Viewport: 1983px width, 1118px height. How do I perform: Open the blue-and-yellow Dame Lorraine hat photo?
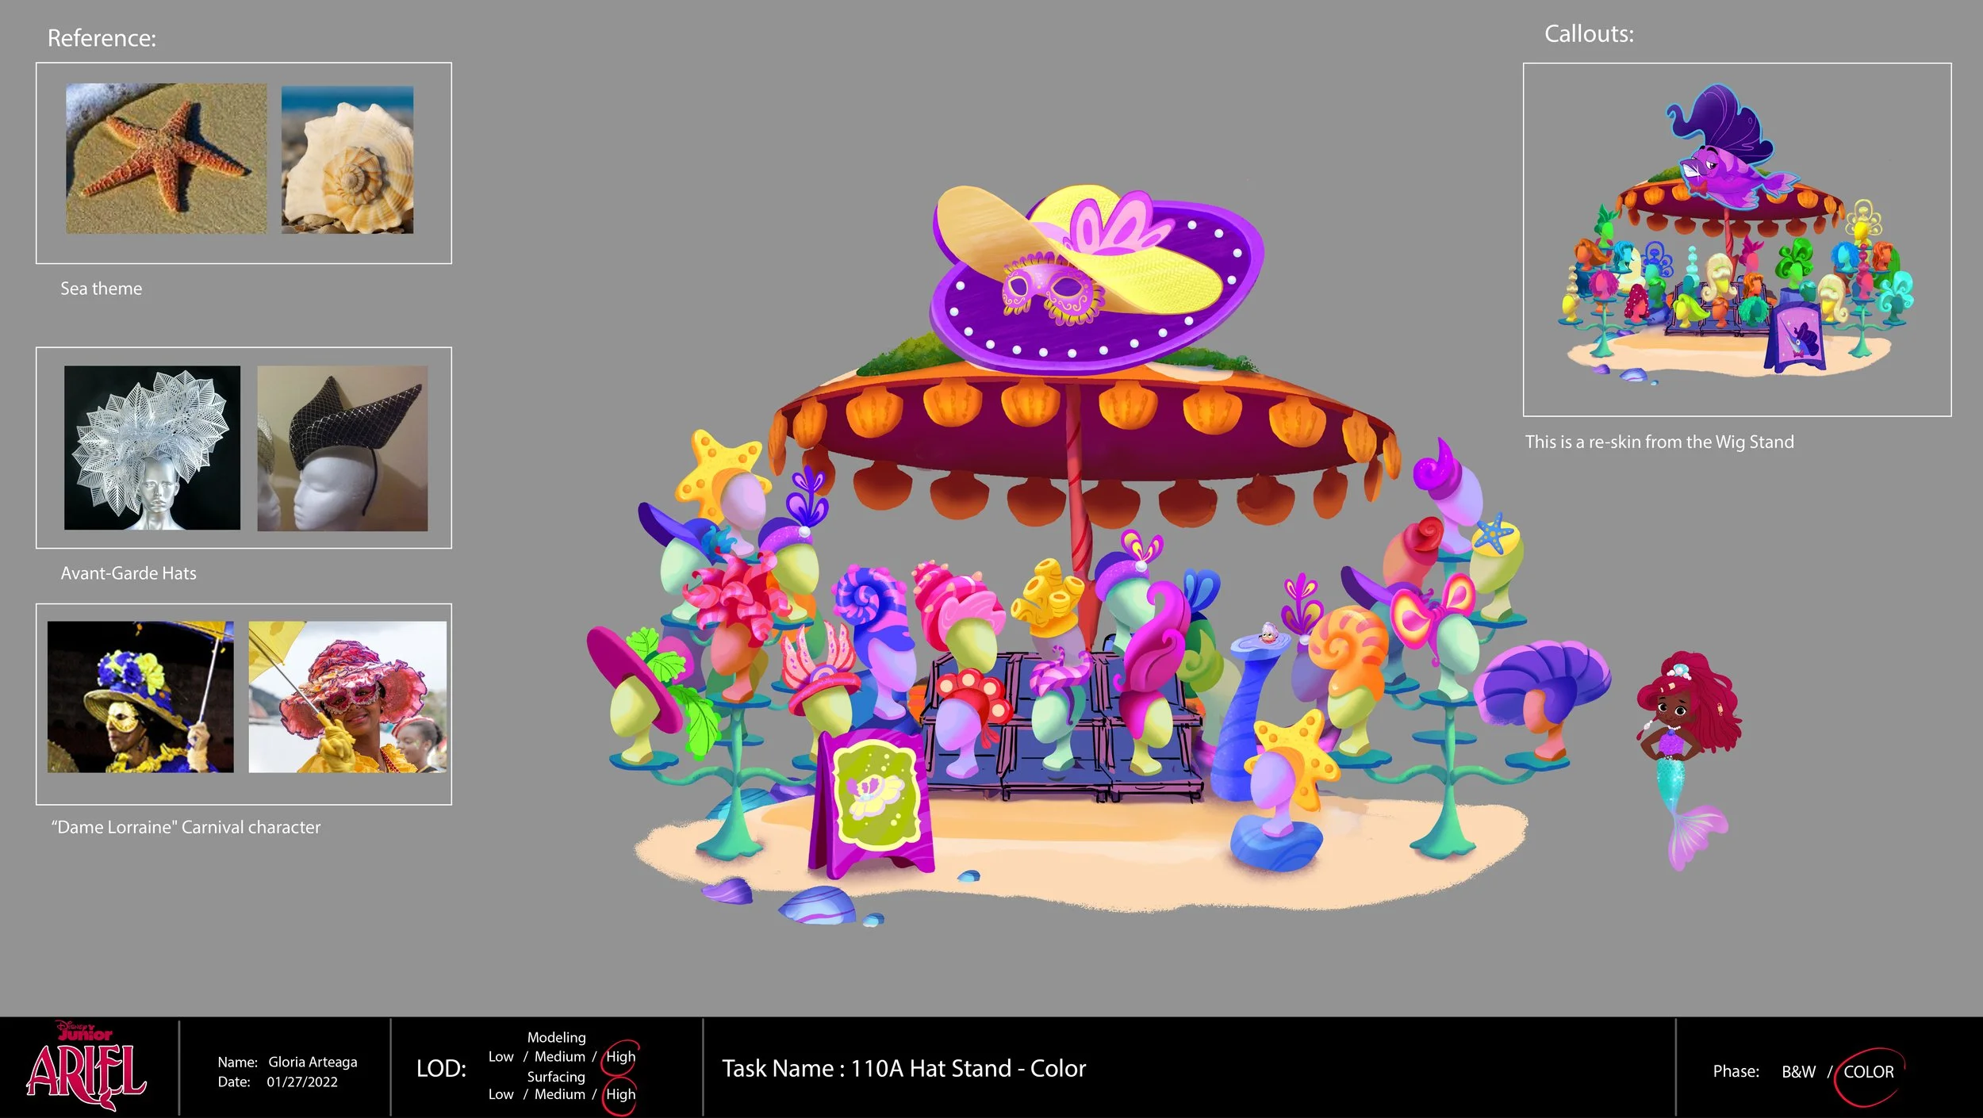[x=140, y=696]
